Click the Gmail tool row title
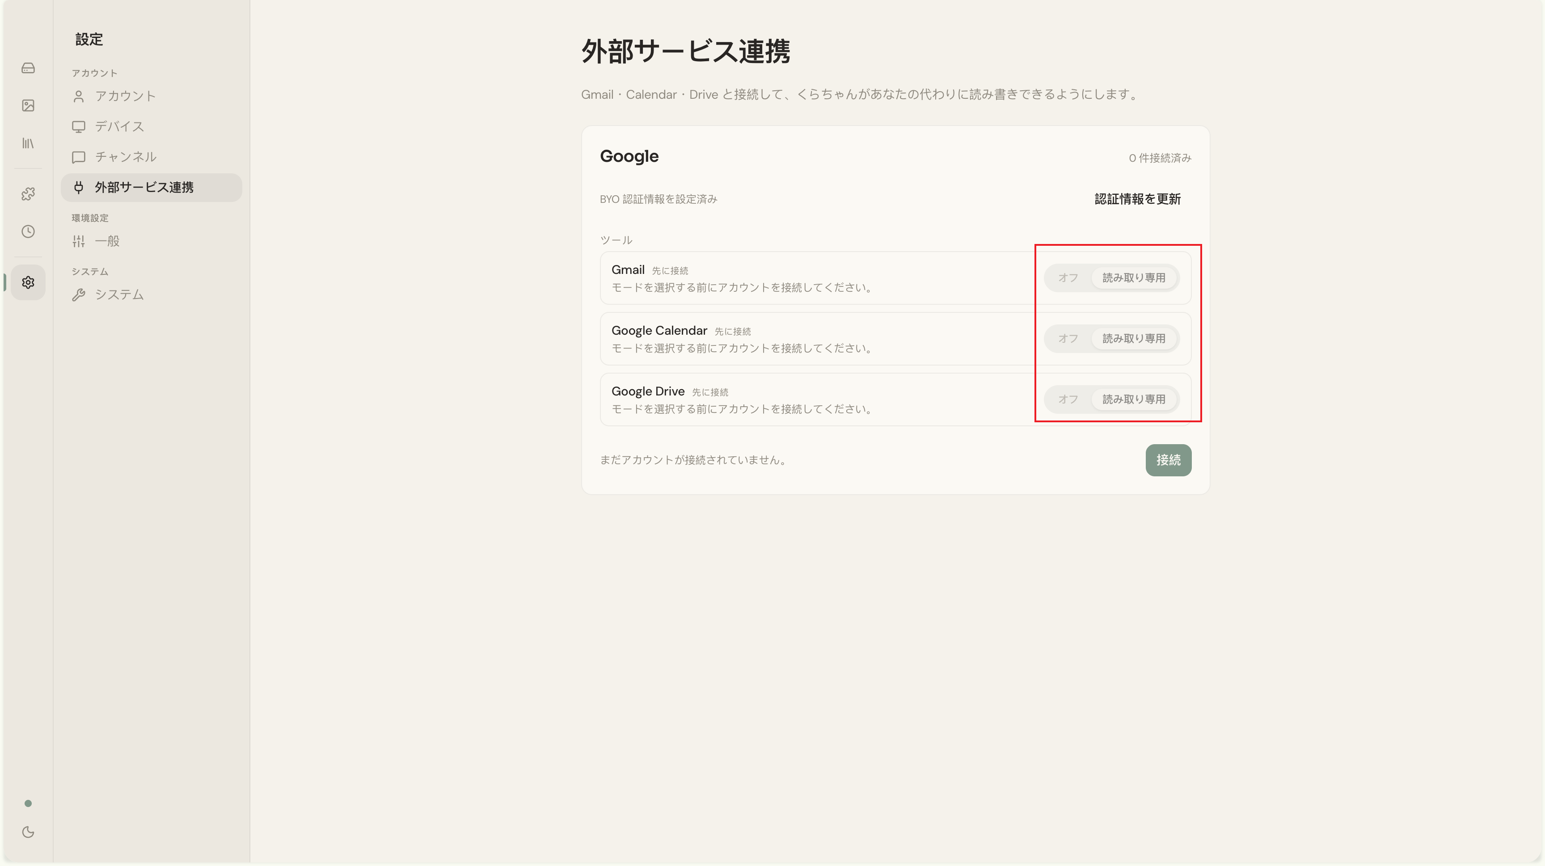 [x=628, y=270]
